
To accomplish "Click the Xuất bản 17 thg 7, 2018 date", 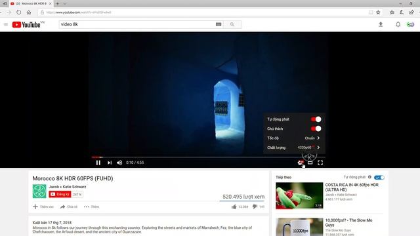I will pos(52,223).
